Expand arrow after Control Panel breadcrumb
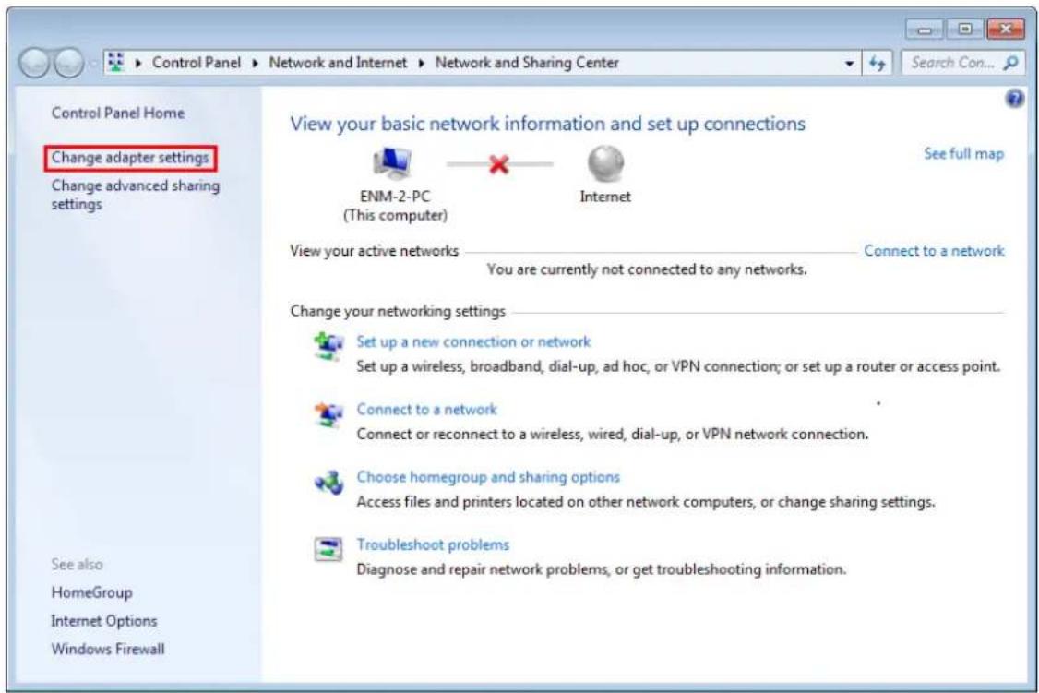This screenshot has width=1039, height=693. pos(255,63)
